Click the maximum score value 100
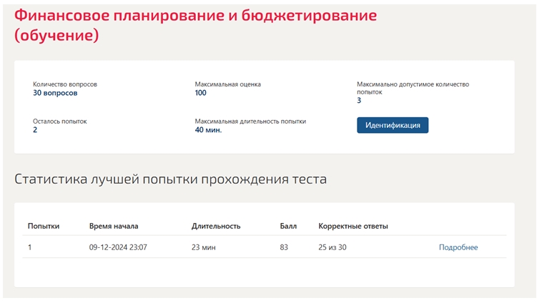This screenshot has height=308, width=537. [201, 93]
